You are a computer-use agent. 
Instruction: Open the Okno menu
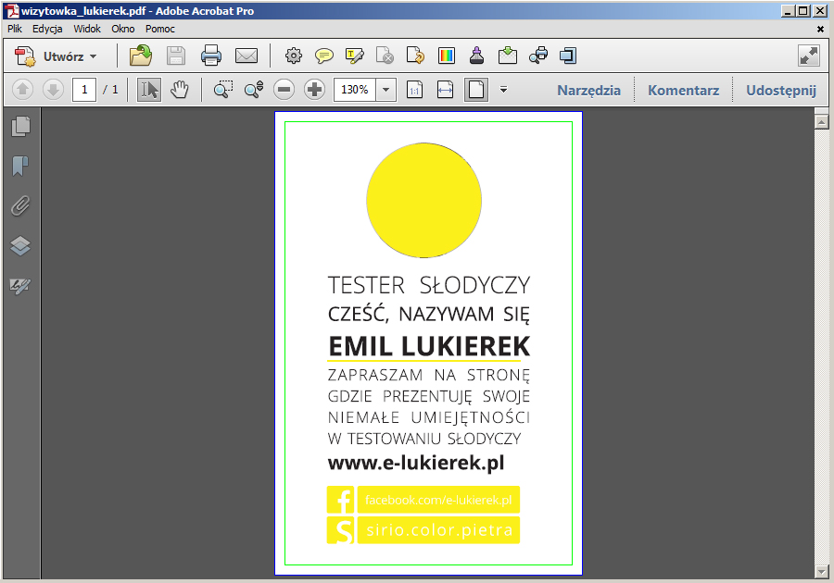123,29
